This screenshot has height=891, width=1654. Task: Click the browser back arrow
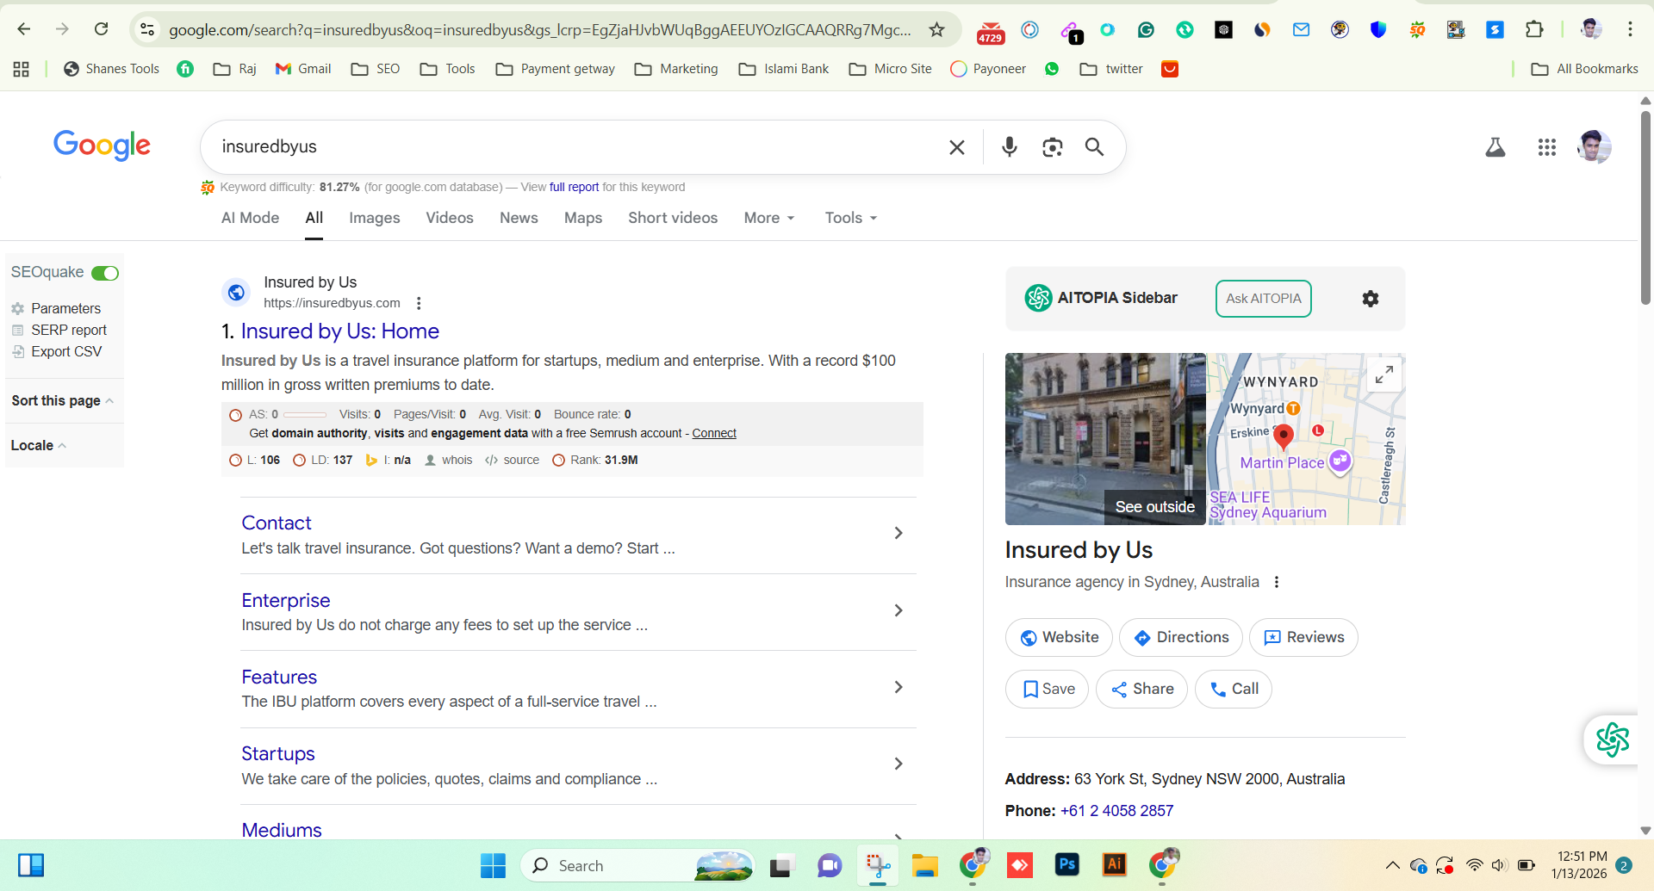(24, 29)
